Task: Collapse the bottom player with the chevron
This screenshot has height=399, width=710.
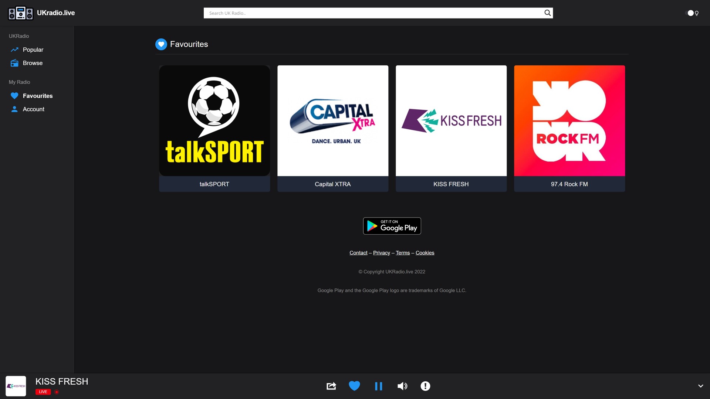Action: point(701,386)
